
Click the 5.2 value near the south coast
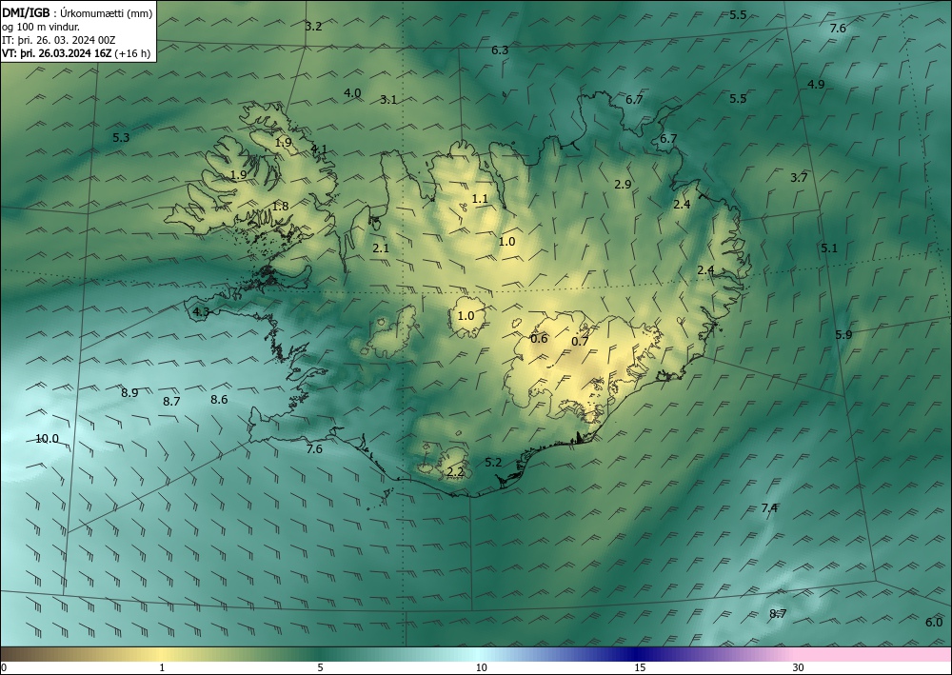(493, 463)
